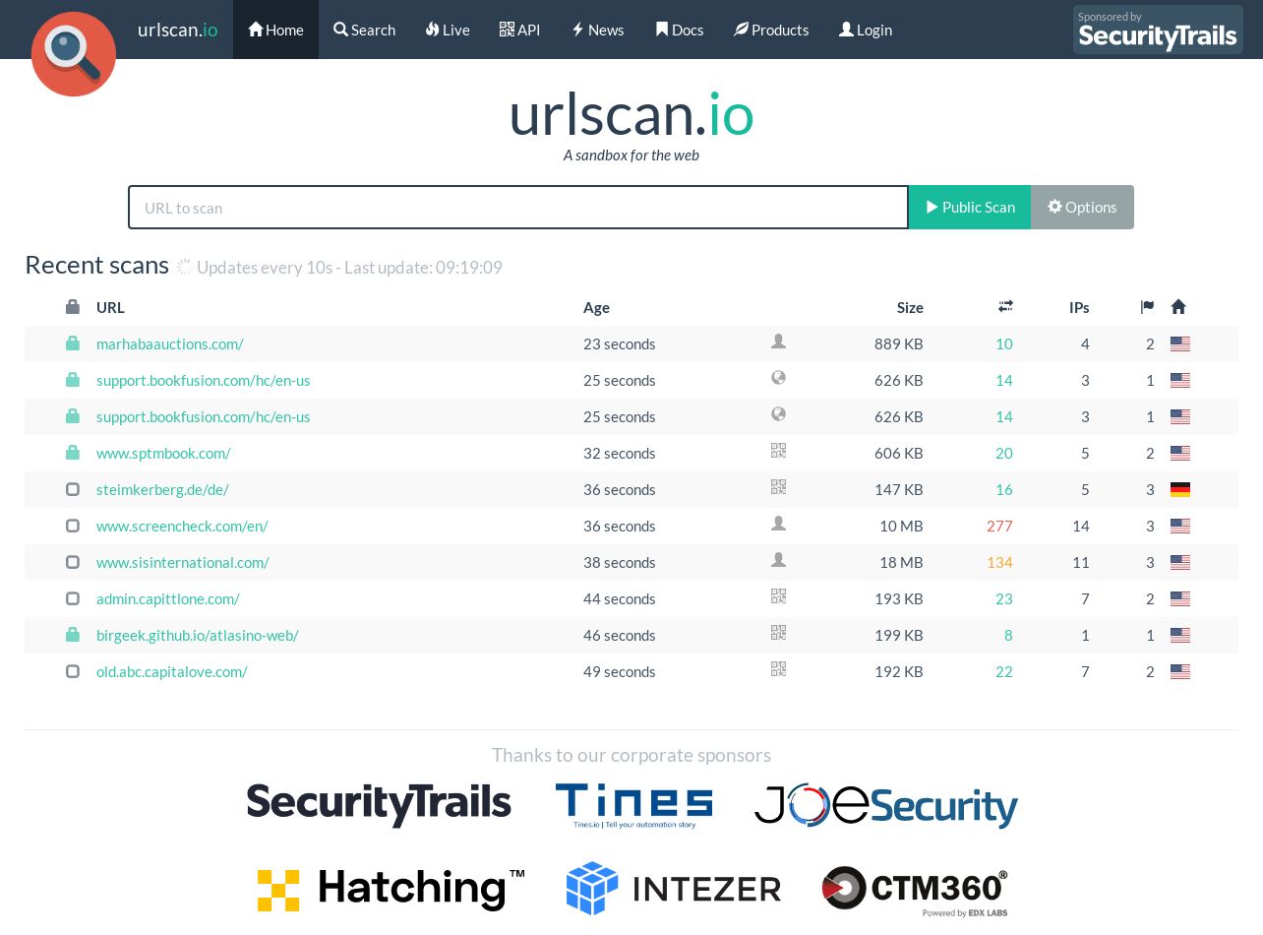Click QR-code icon in old.abc.capitalove.com row
Image resolution: width=1263 pixels, height=935 pixels.
pos(778,669)
